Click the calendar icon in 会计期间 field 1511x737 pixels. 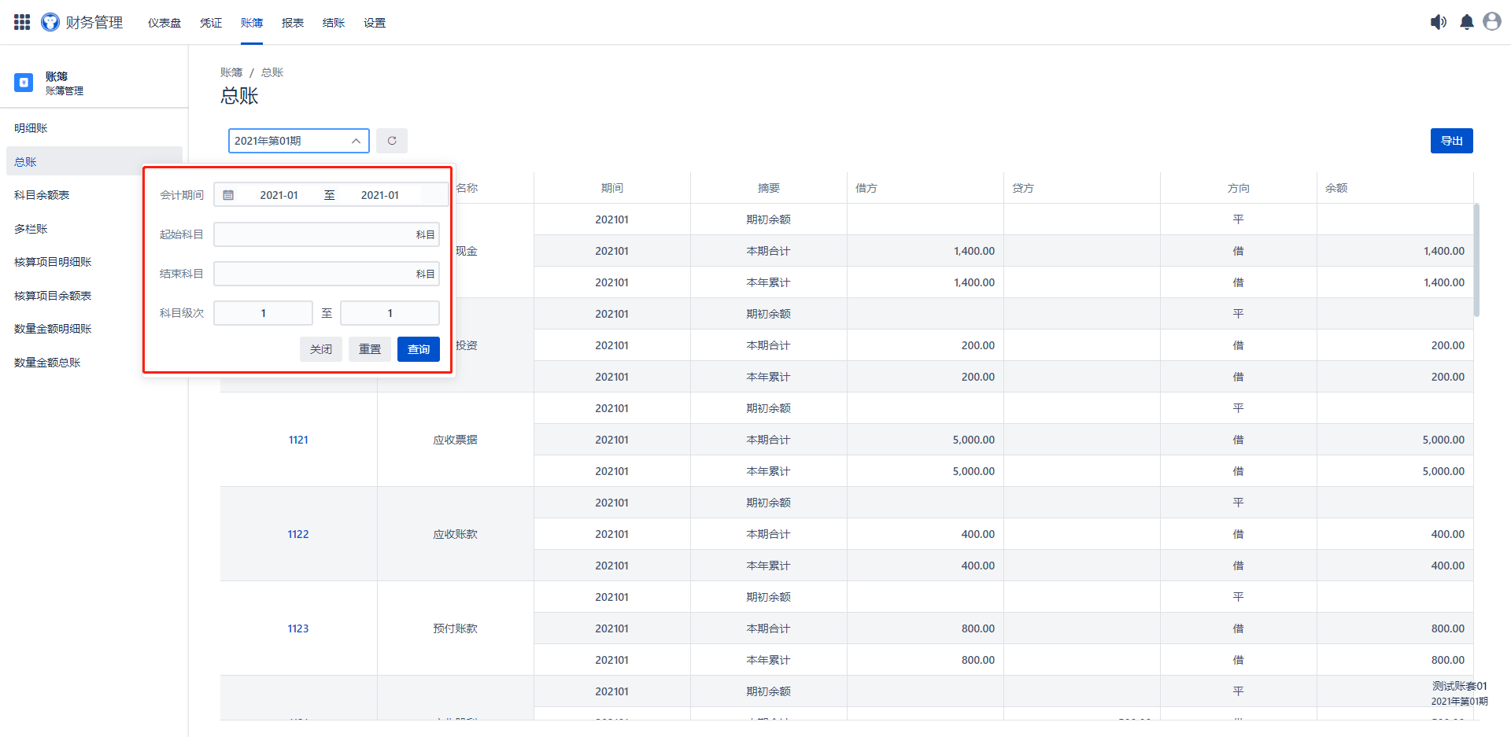228,195
